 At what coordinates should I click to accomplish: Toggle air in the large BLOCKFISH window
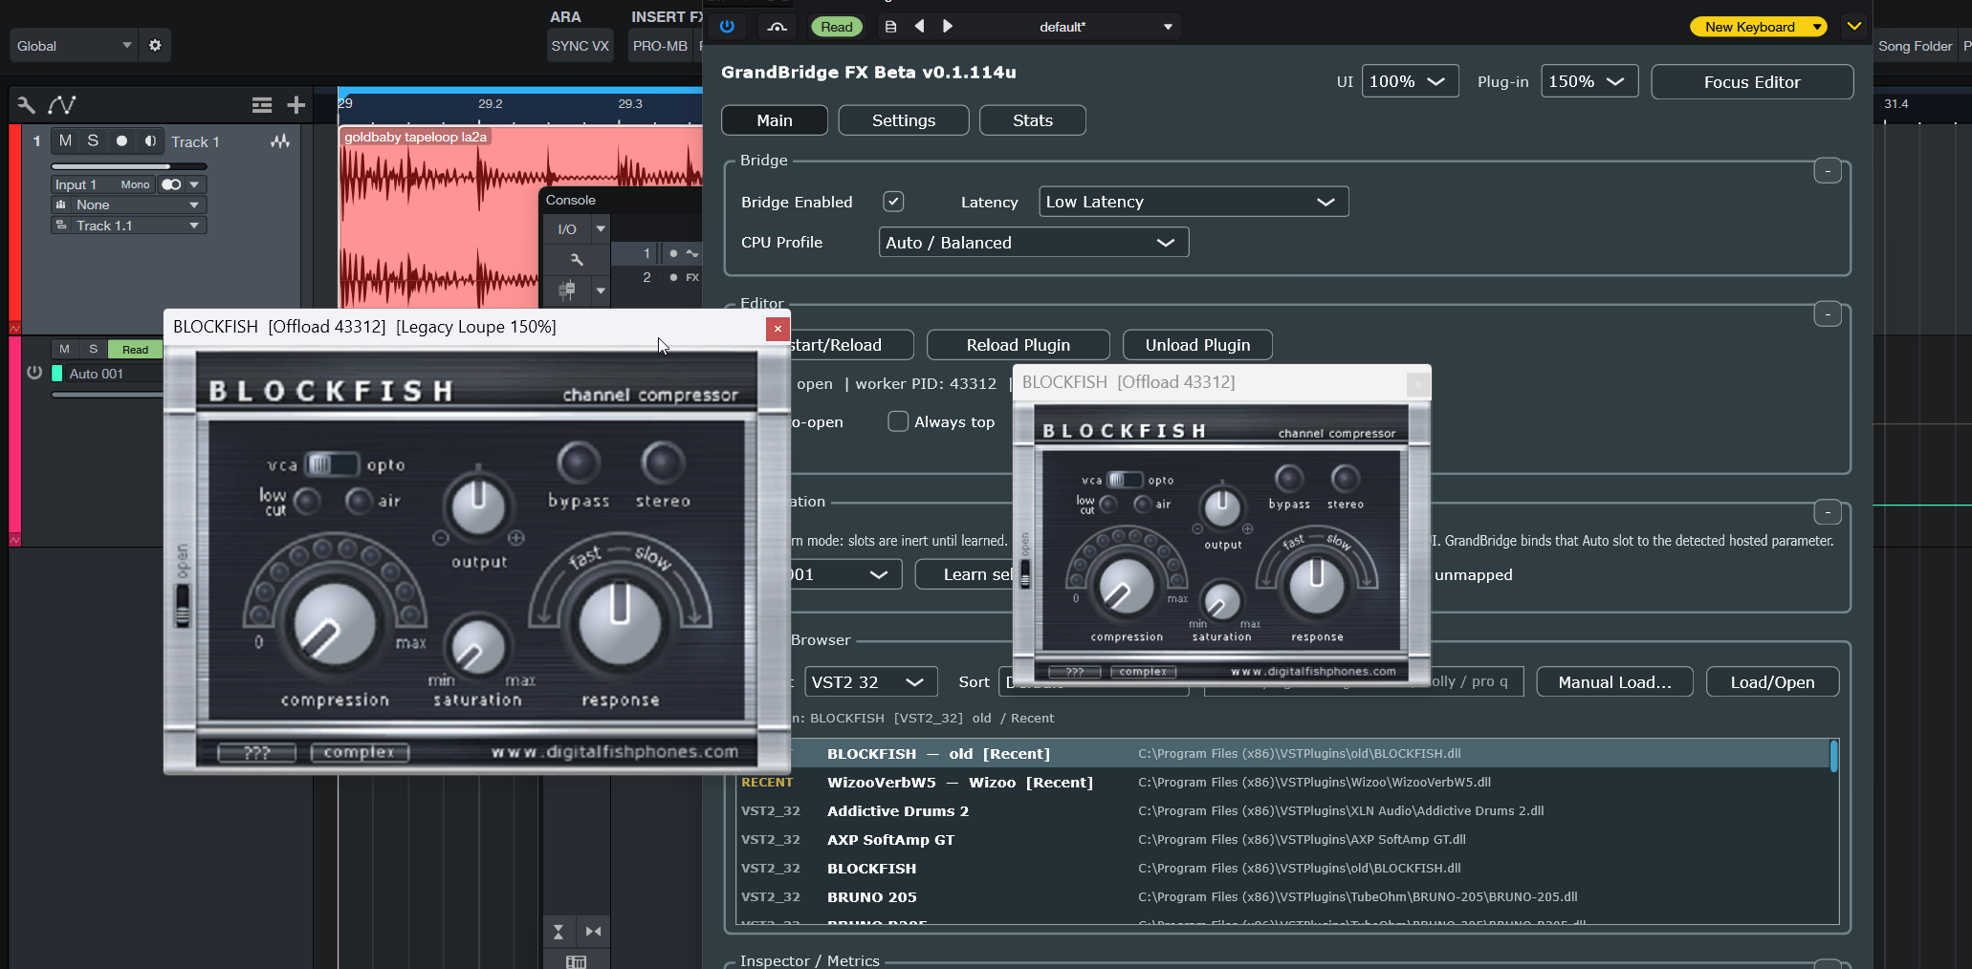click(358, 500)
